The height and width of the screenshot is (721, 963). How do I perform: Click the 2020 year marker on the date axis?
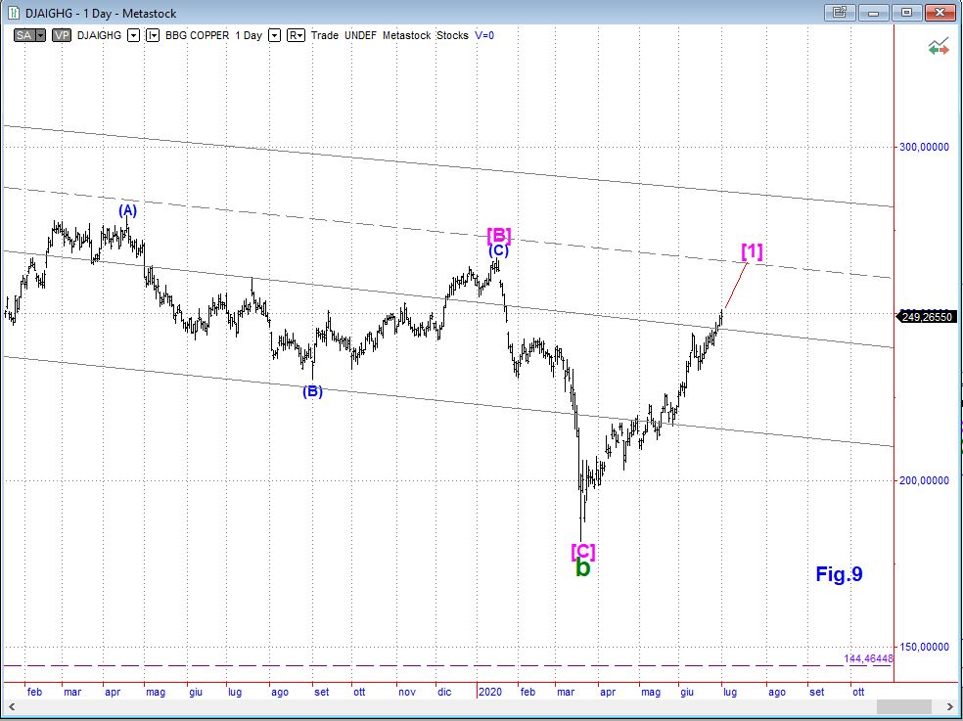pyautogui.click(x=490, y=692)
